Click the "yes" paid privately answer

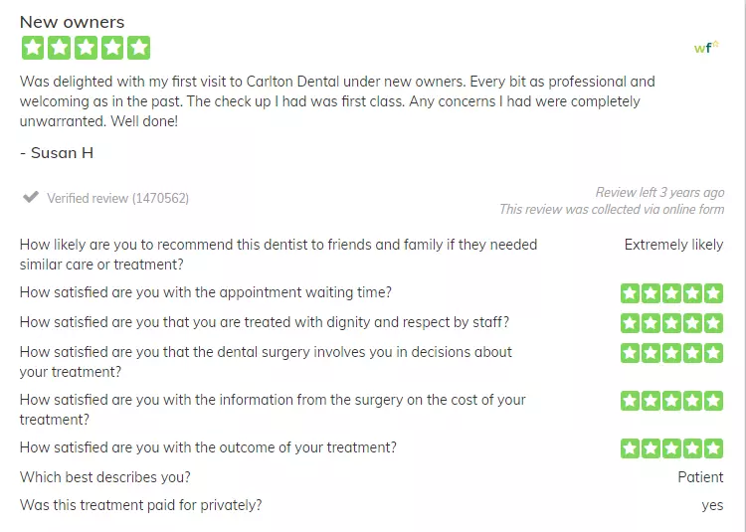[x=712, y=506]
